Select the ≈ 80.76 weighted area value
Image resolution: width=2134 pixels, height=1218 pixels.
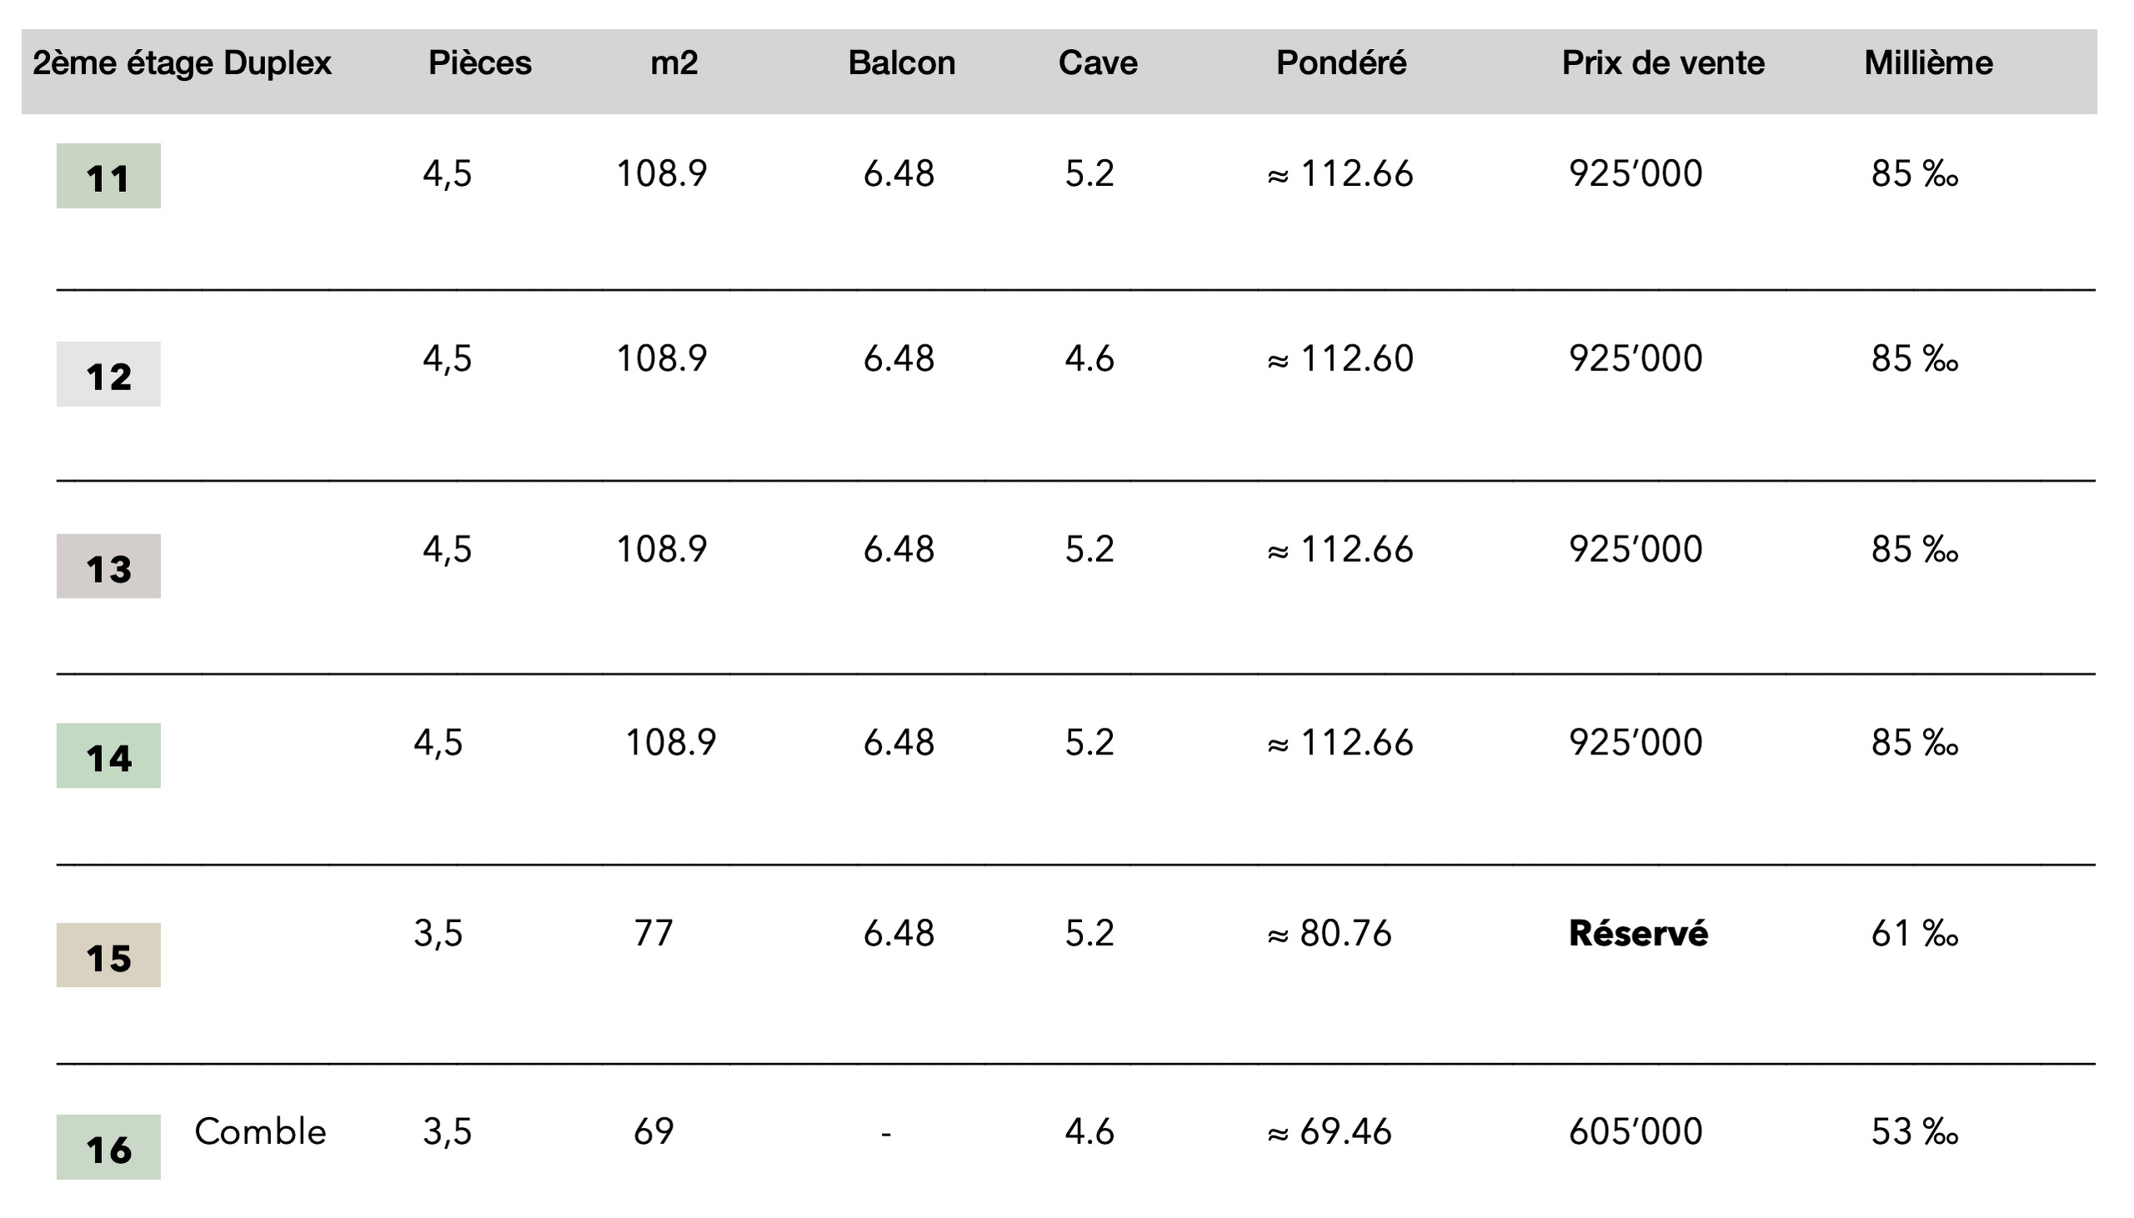[1329, 934]
